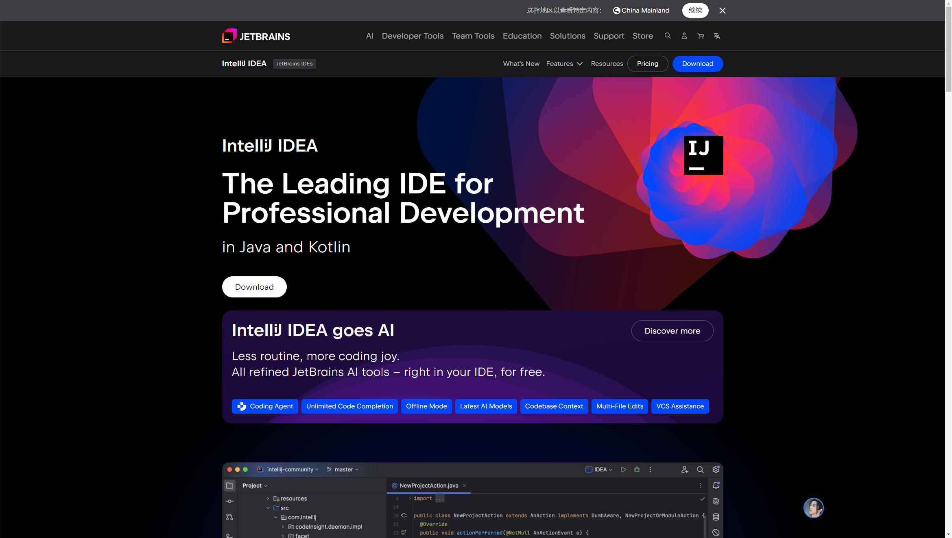
Task: Select the VCS Assistance tag
Action: (680, 406)
